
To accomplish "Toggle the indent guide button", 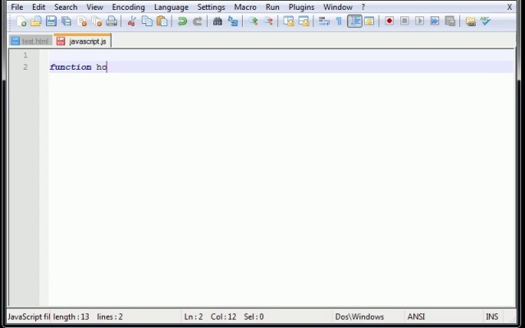I will (x=354, y=21).
